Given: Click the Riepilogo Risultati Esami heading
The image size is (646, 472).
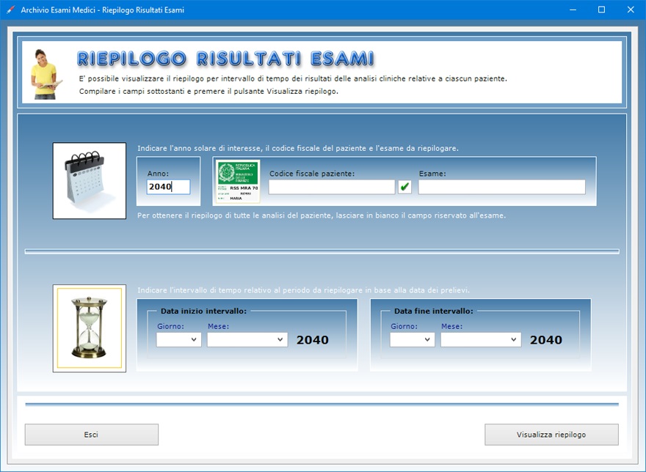Looking at the screenshot, I should click(x=225, y=59).
